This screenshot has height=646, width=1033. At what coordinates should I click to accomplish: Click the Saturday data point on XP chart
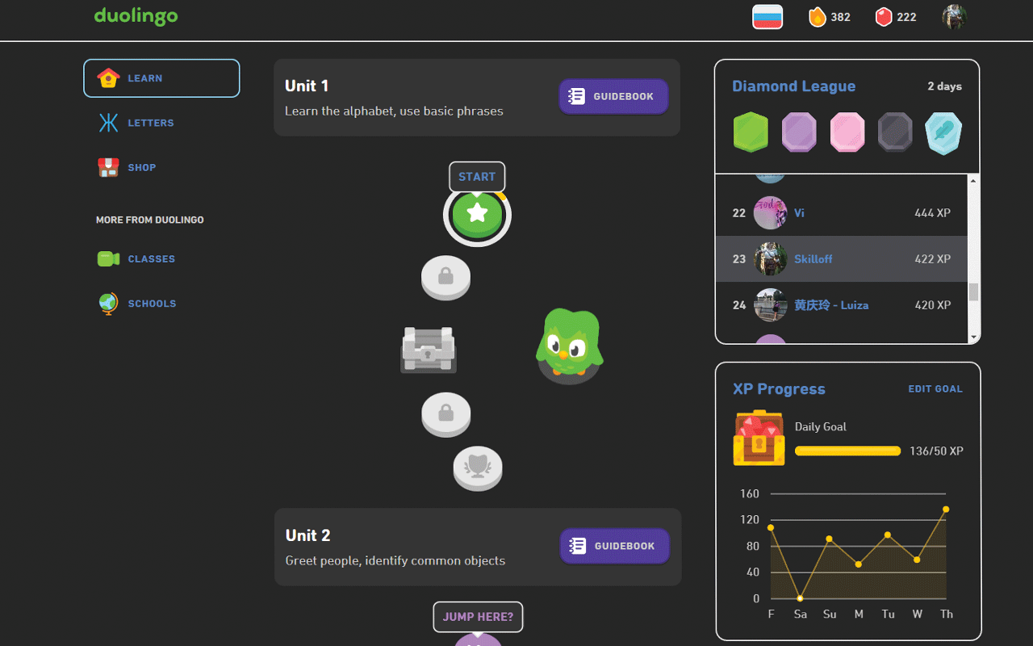[800, 598]
